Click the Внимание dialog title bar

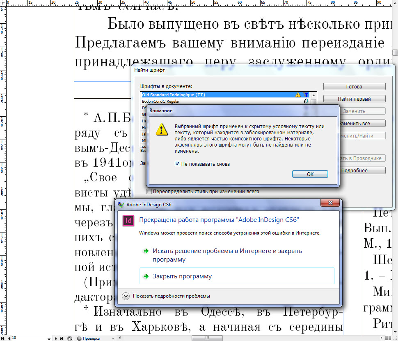click(x=243, y=111)
